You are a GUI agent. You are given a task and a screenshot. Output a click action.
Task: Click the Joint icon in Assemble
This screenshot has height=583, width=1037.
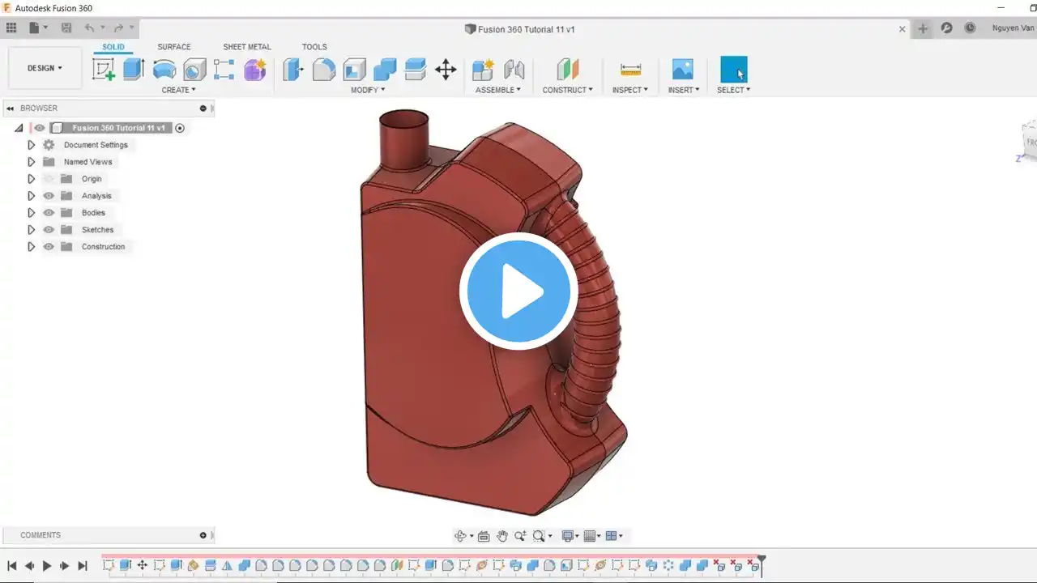tap(514, 69)
